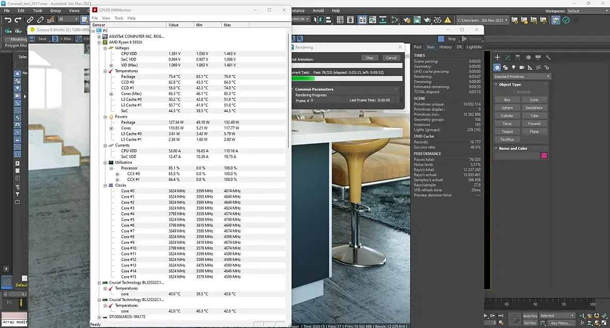Open HWMonitor View menu

[x=106, y=18]
